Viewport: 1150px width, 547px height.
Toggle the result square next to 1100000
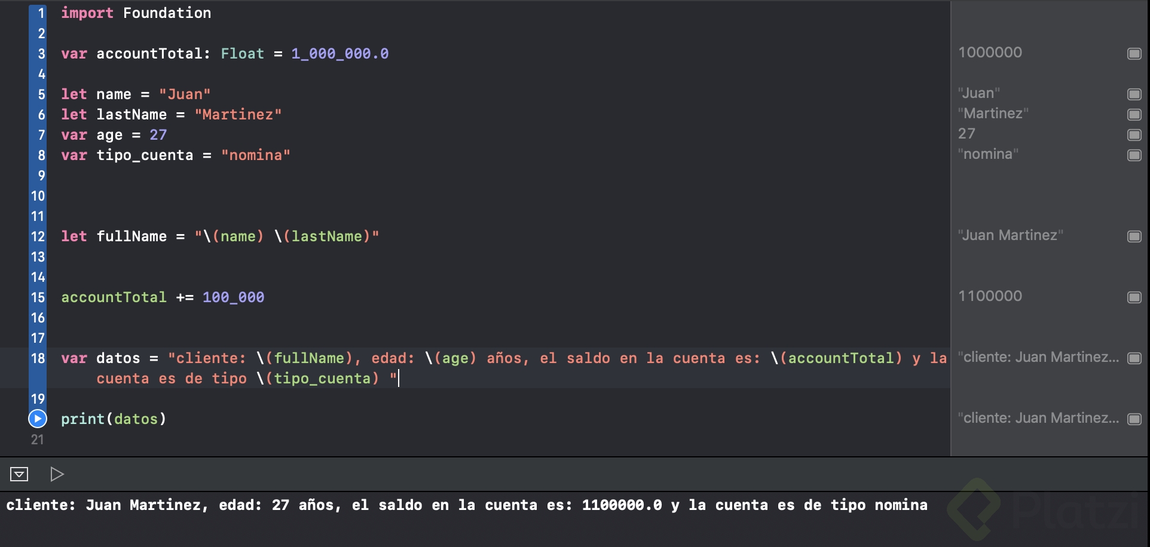1134,296
